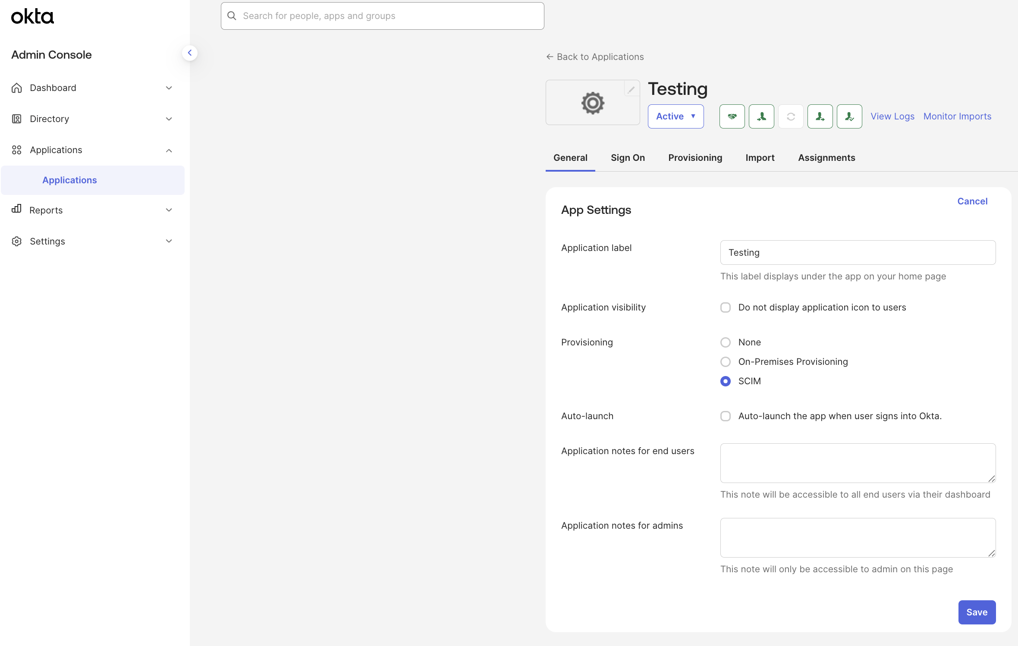Screen dimensions: 1018x646
Task: Focus the search people, apps and groups field
Action: tap(382, 16)
